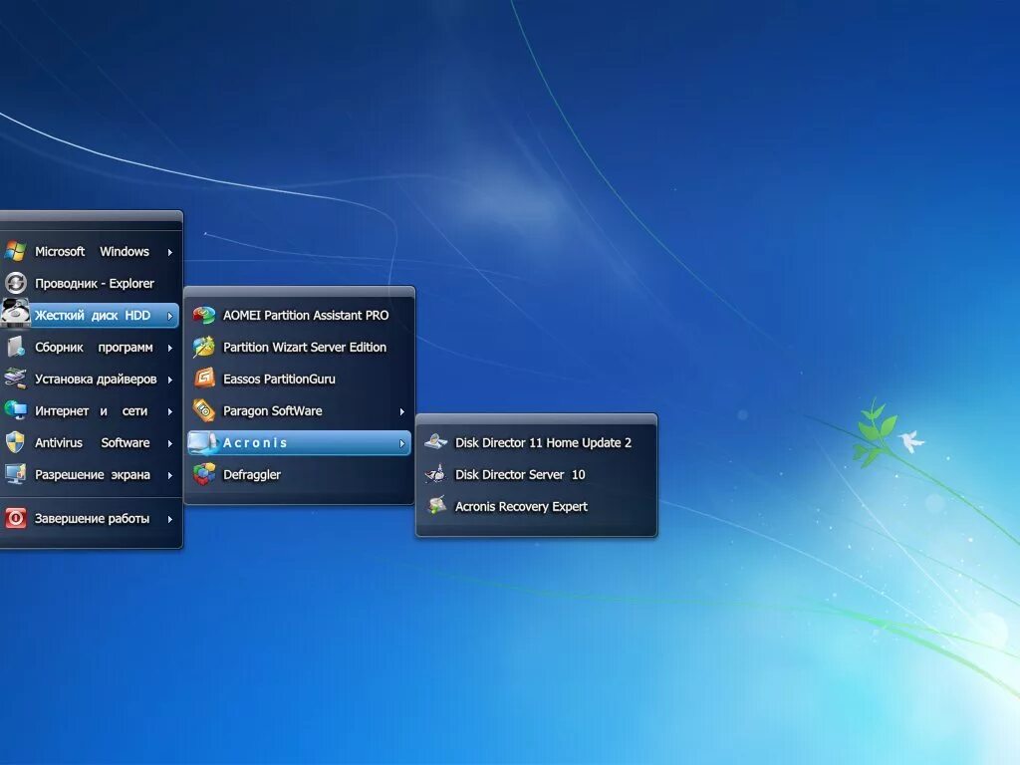Click the Microsoft Windows flag icon
The height and width of the screenshot is (765, 1020).
15,251
